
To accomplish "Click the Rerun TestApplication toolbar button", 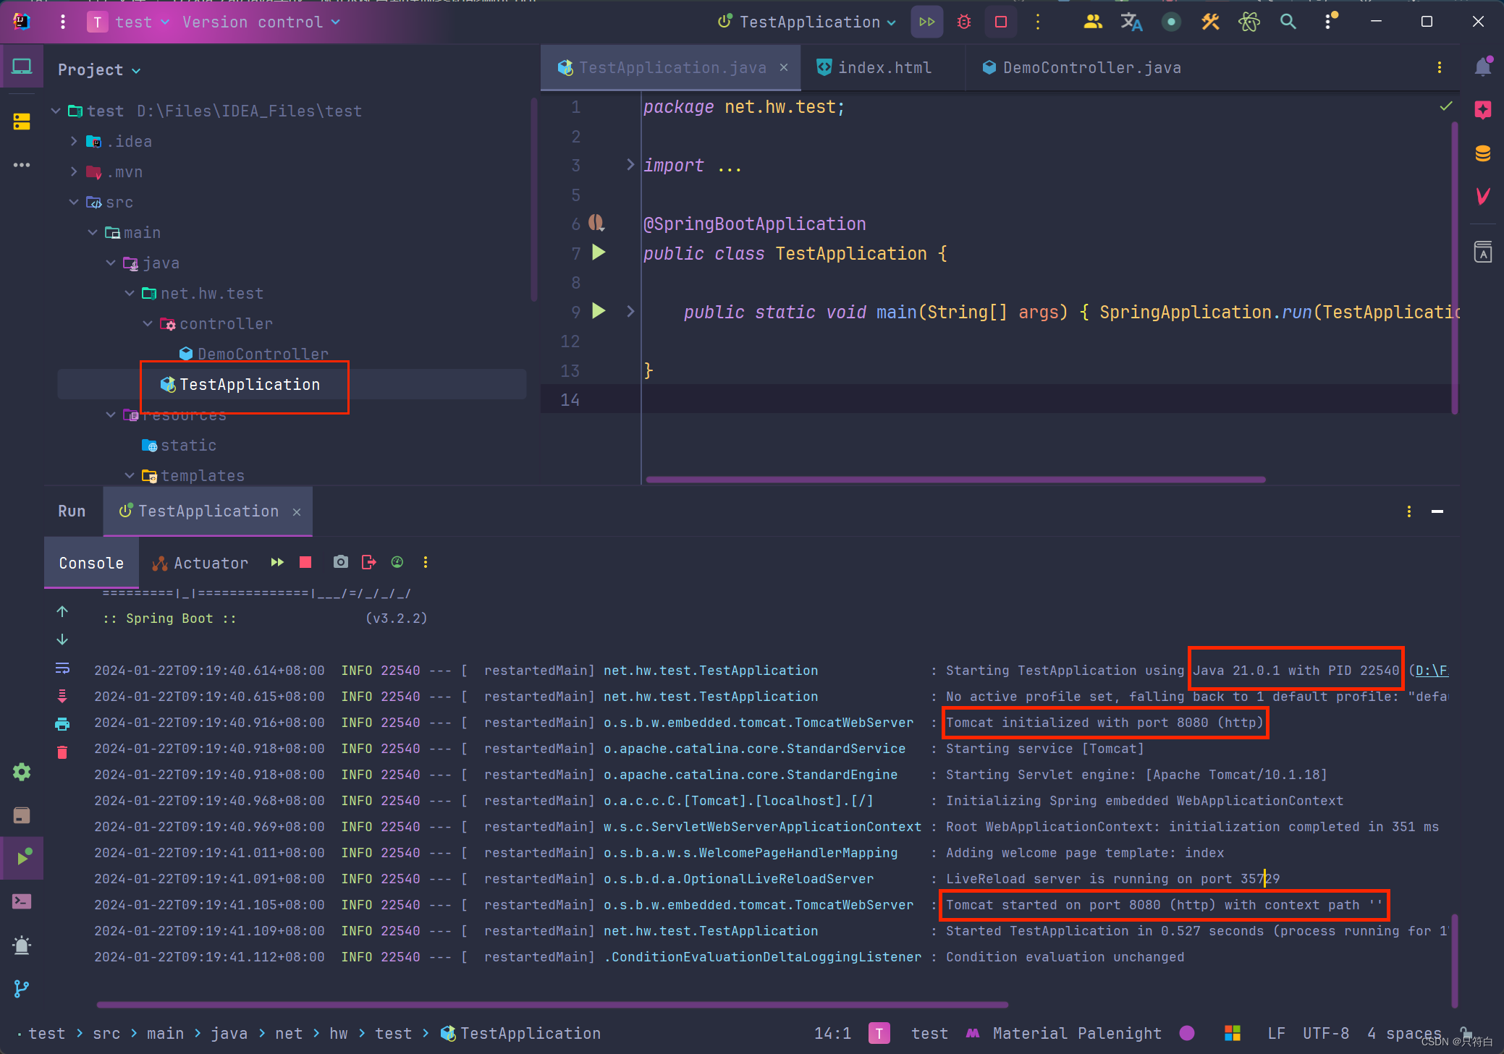I will tap(927, 22).
